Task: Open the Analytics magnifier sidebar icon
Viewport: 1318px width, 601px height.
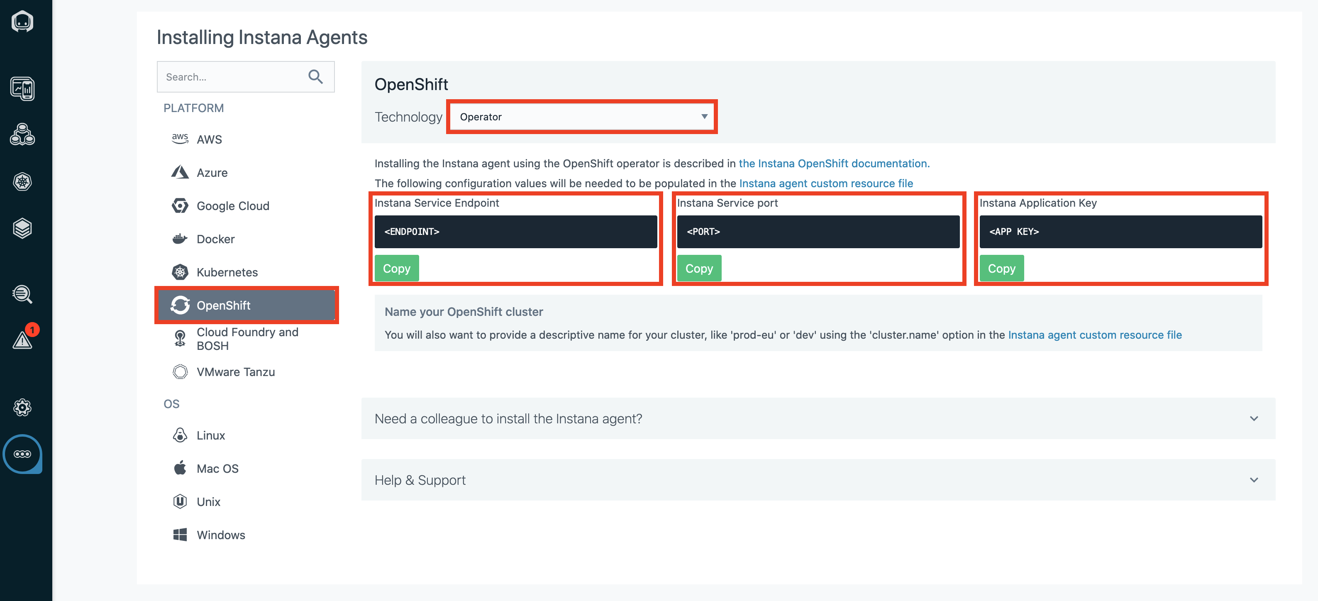Action: point(22,294)
